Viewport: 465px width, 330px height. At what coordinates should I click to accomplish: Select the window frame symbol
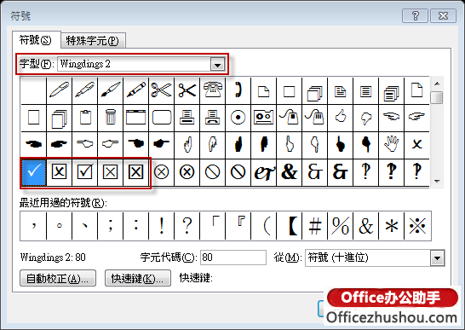point(135,118)
